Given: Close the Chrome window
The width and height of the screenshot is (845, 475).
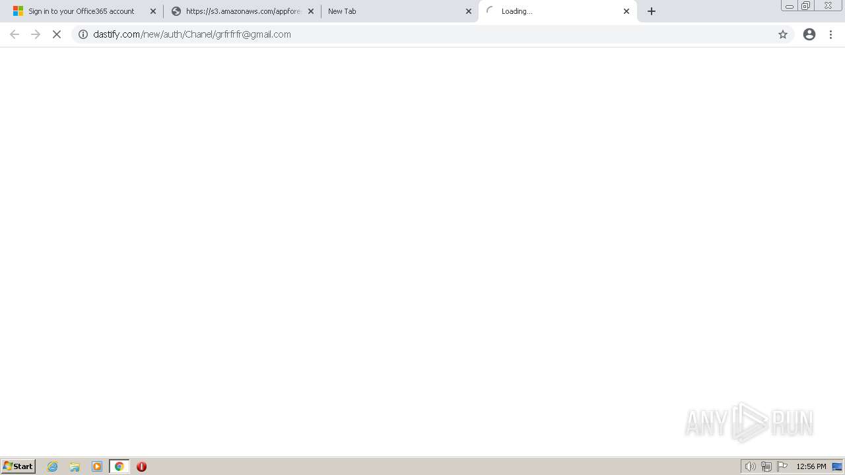Looking at the screenshot, I should point(828,6).
